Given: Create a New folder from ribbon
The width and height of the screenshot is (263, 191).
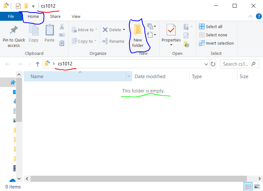Looking at the screenshot, I should tap(138, 35).
